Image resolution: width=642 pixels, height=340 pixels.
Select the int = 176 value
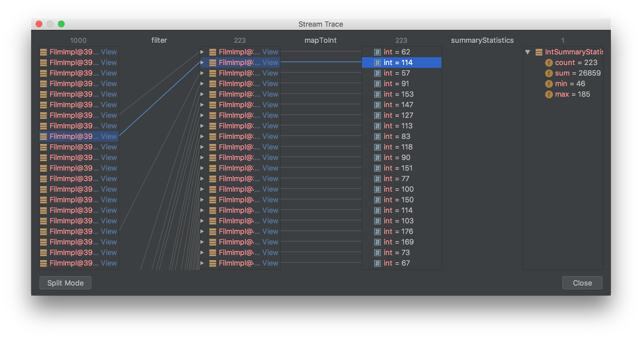[398, 231]
